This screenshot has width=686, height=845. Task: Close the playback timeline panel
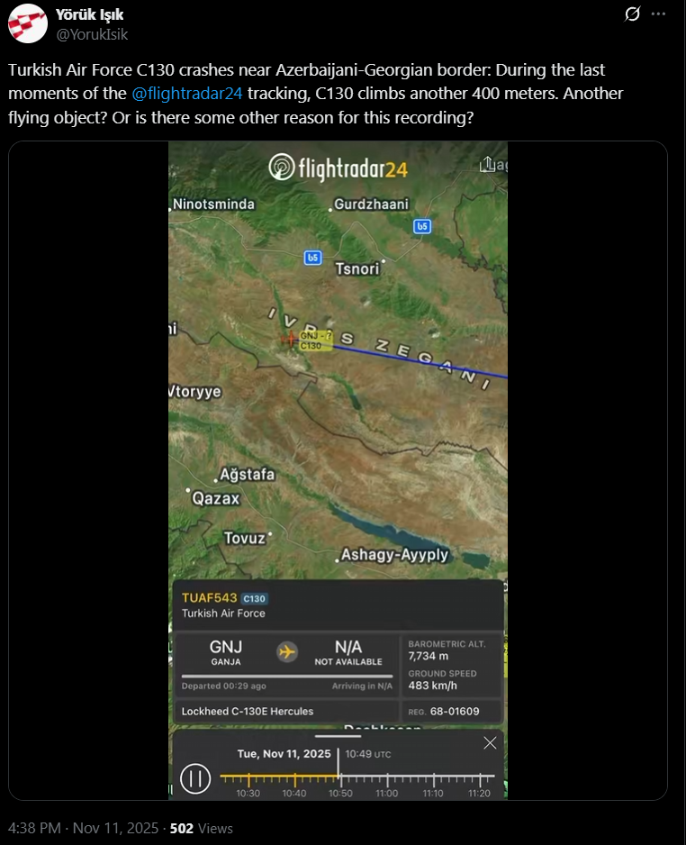(490, 743)
